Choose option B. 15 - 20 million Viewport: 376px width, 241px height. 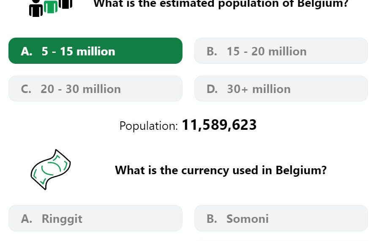(281, 51)
